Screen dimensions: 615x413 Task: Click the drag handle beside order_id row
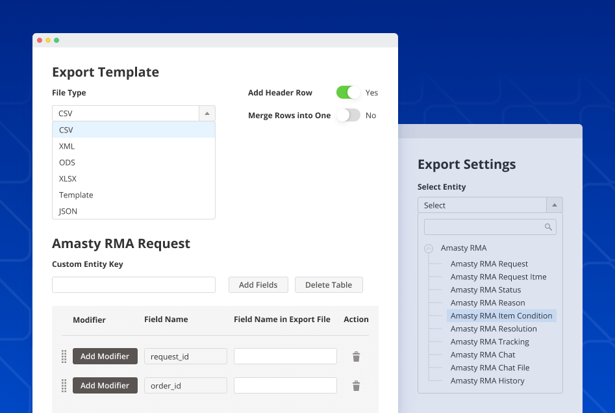pyautogui.click(x=64, y=385)
